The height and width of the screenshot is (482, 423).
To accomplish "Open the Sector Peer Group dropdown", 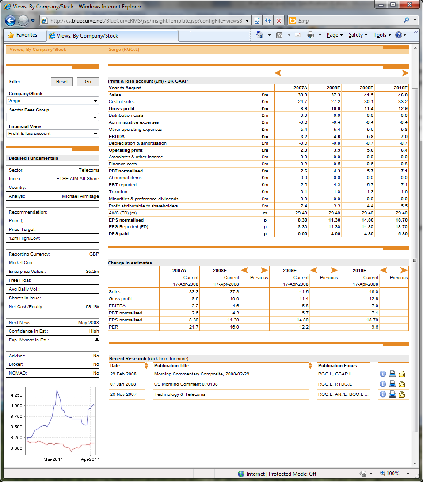I will [x=53, y=117].
